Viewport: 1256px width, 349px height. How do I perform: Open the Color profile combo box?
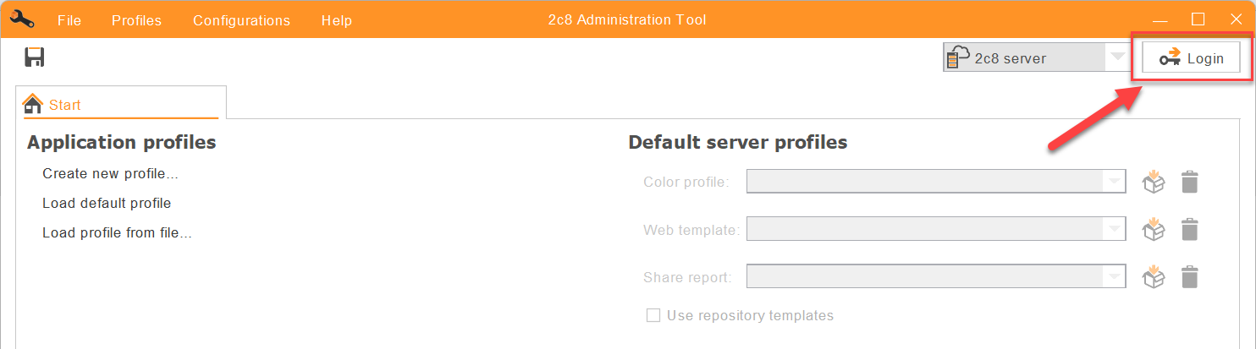936,181
